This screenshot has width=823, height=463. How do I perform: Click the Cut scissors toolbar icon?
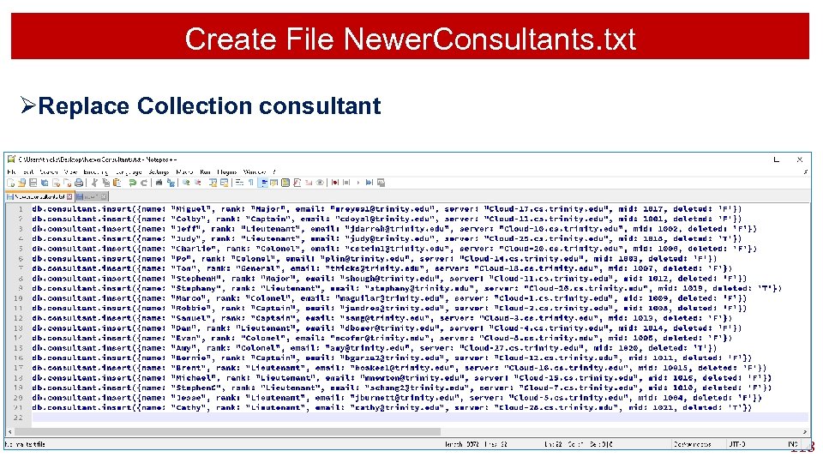[x=94, y=183]
